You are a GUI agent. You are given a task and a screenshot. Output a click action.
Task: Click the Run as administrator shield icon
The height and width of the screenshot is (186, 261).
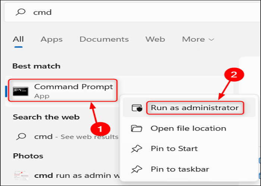(137, 108)
